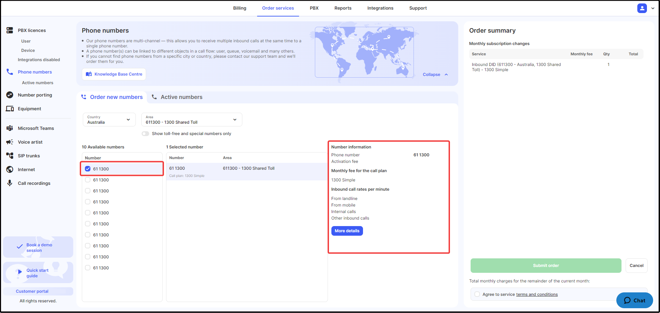Open Equipment via its device icon
The height and width of the screenshot is (313, 660).
(x=10, y=109)
